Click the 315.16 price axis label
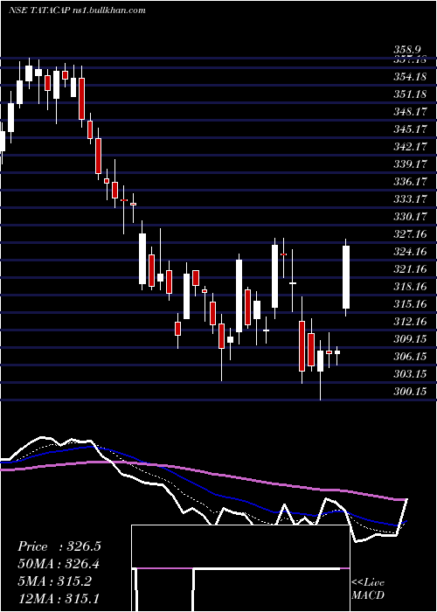437x612 pixels. 409,304
